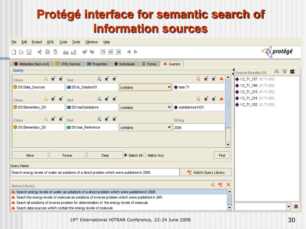Click the binoculars search icon
The image size is (306, 229).
tap(296, 207)
